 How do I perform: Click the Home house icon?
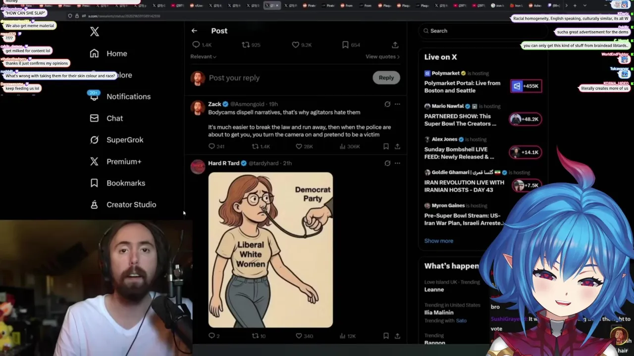click(x=94, y=53)
